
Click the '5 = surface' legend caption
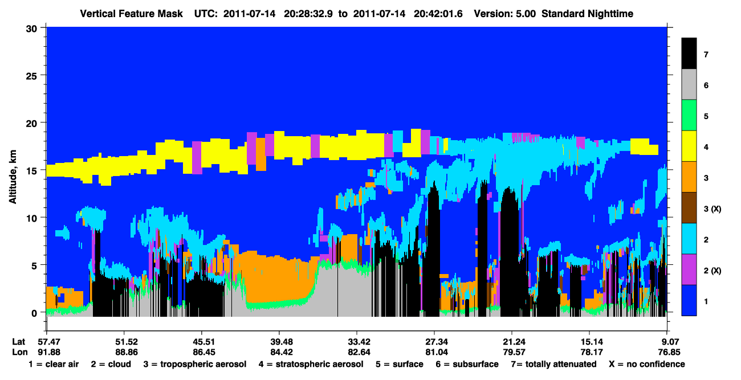click(x=398, y=364)
